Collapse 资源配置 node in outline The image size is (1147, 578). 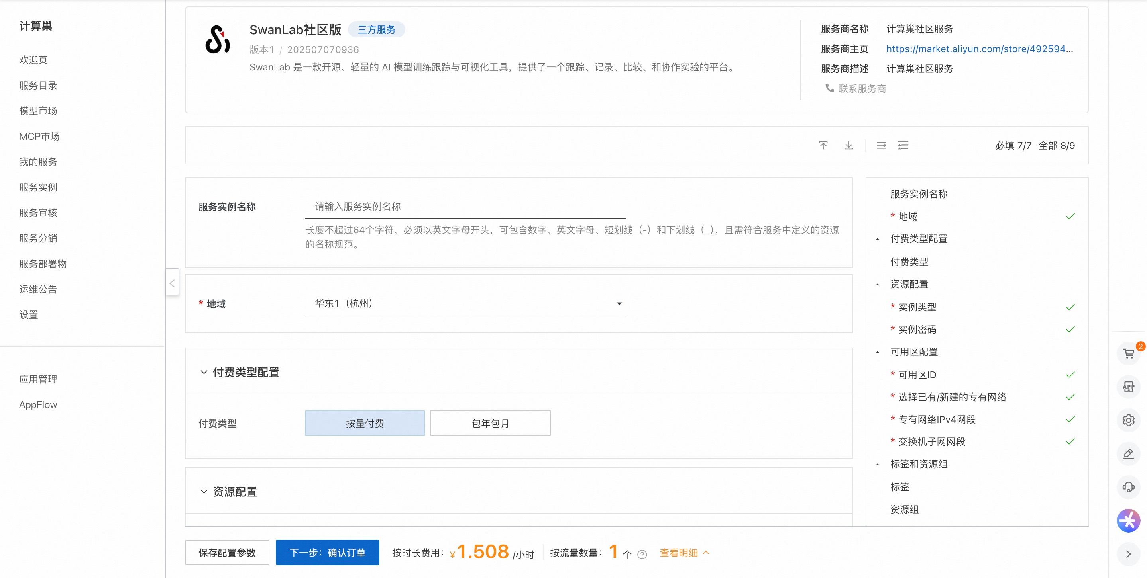click(x=878, y=285)
